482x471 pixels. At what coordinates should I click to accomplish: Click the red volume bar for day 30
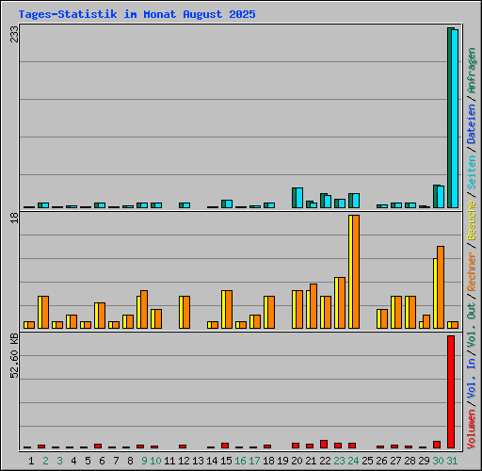[x=437, y=445]
